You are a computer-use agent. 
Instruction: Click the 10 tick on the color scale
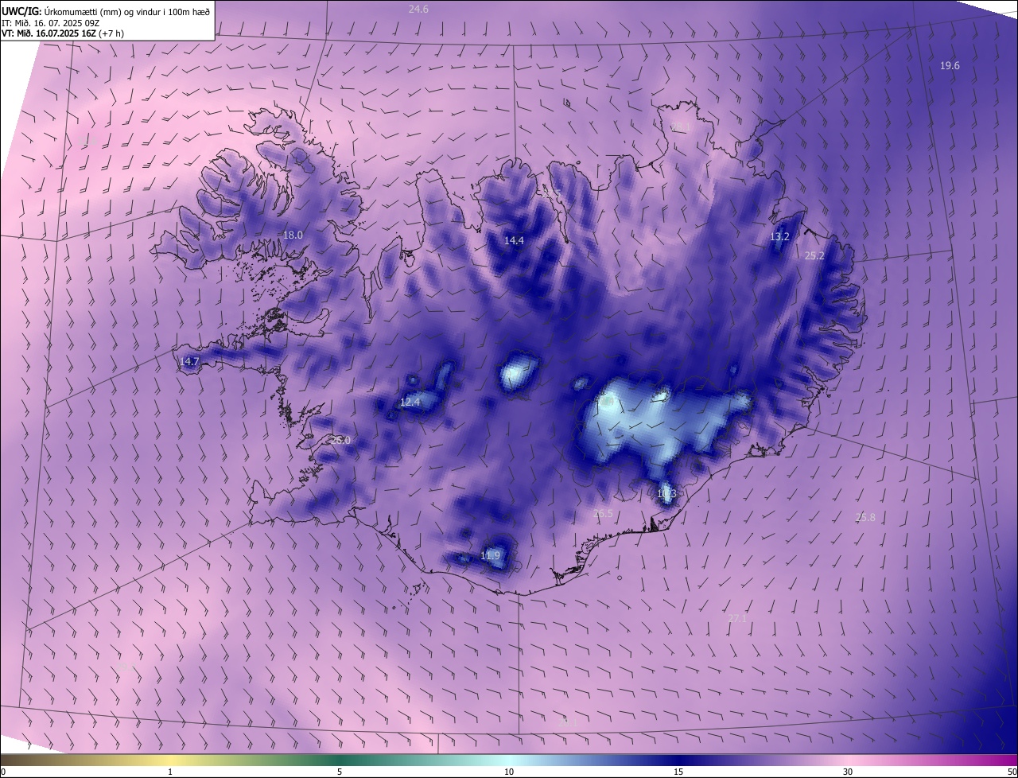(509, 772)
